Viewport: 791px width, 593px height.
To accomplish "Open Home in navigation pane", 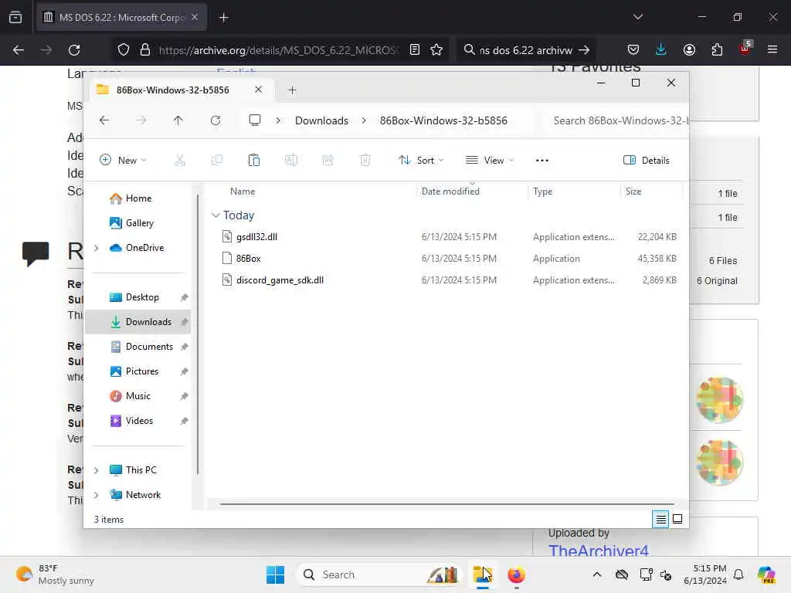I will click(x=138, y=198).
